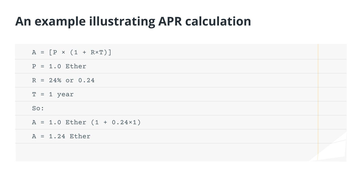
Task: Click the word "APR" in the heading
Action: tap(170, 21)
